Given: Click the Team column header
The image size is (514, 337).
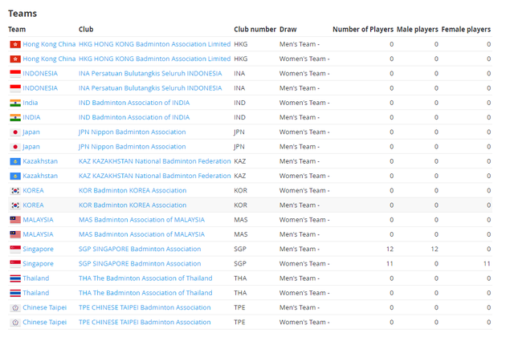Looking at the screenshot, I should [x=17, y=30].
